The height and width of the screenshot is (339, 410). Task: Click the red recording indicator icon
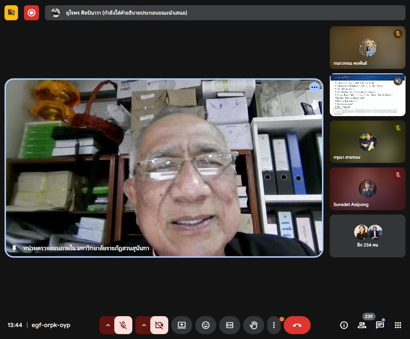point(31,13)
